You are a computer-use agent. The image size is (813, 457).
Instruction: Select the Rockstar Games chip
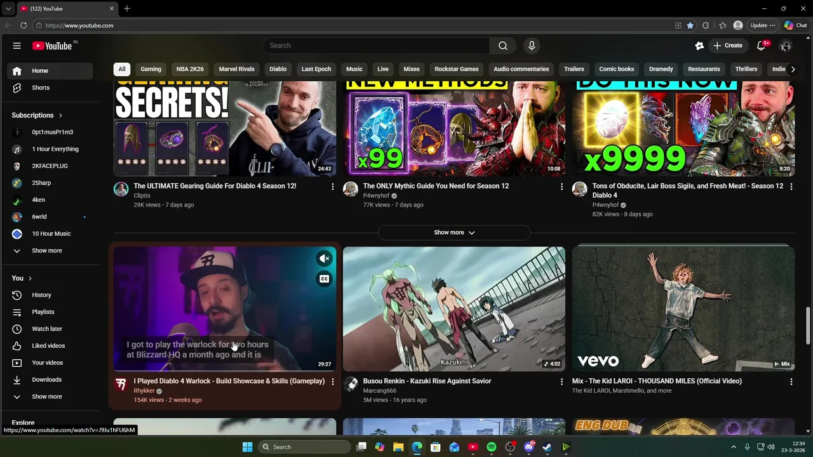pos(456,69)
